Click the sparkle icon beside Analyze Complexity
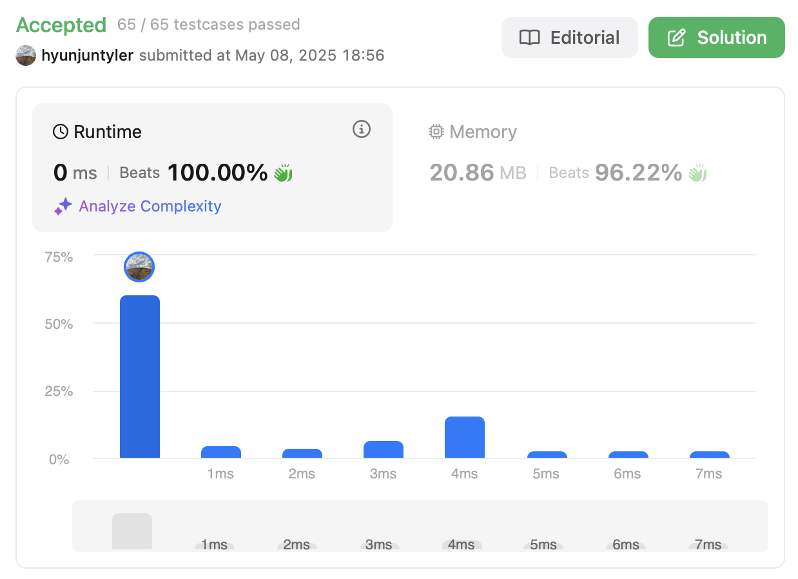The height and width of the screenshot is (579, 798). [x=63, y=206]
